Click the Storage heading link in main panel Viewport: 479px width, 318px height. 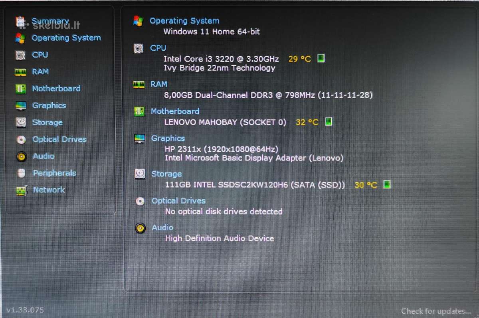(166, 174)
